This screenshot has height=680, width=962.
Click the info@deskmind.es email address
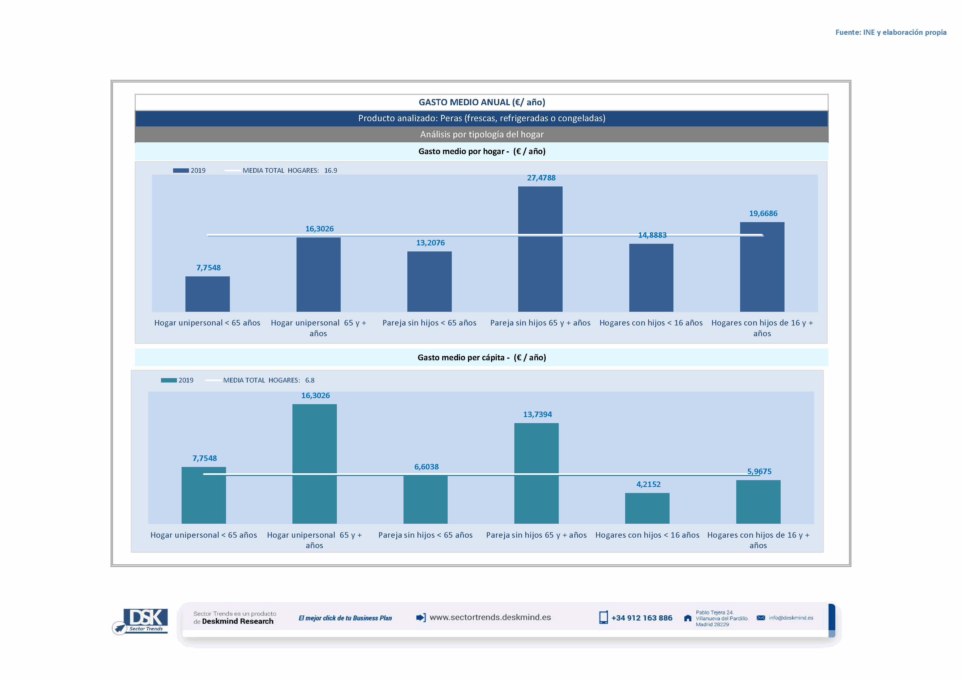791,617
